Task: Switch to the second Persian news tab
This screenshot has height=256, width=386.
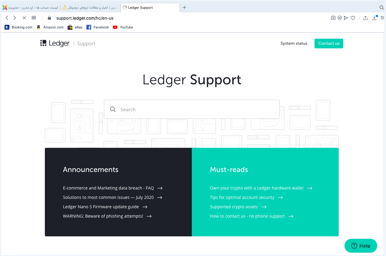Action: tap(91, 8)
